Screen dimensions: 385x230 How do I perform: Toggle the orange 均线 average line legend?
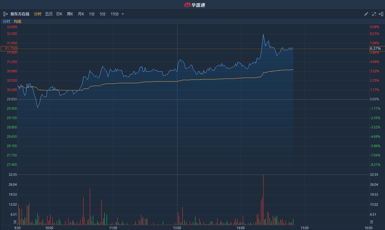[x=17, y=22]
